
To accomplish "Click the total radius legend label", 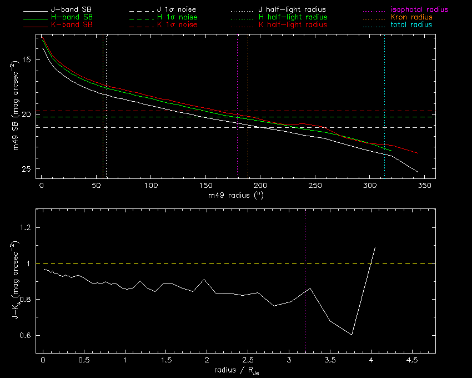I will coord(411,26).
